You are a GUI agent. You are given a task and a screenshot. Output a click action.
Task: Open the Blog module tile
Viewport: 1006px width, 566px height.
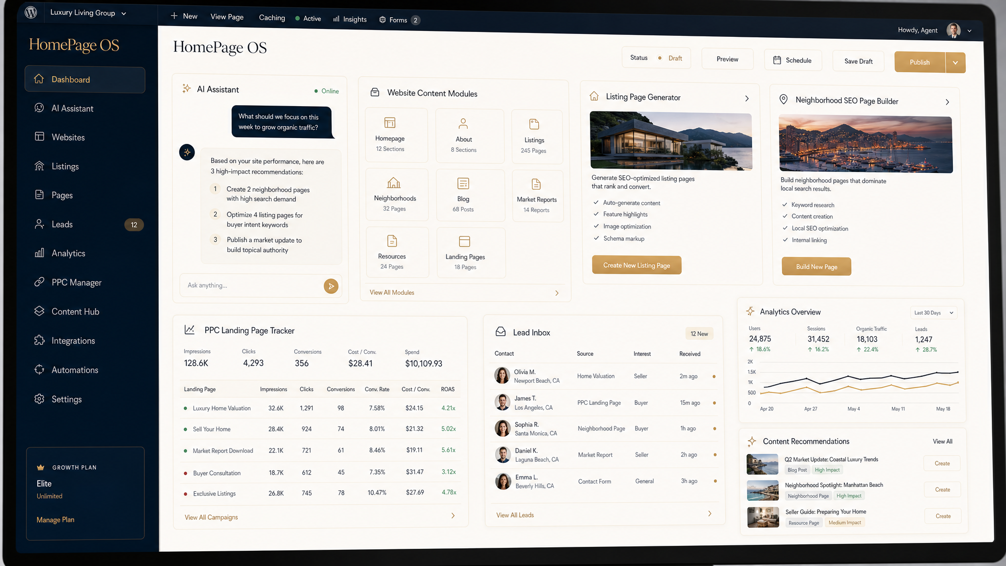click(470, 195)
